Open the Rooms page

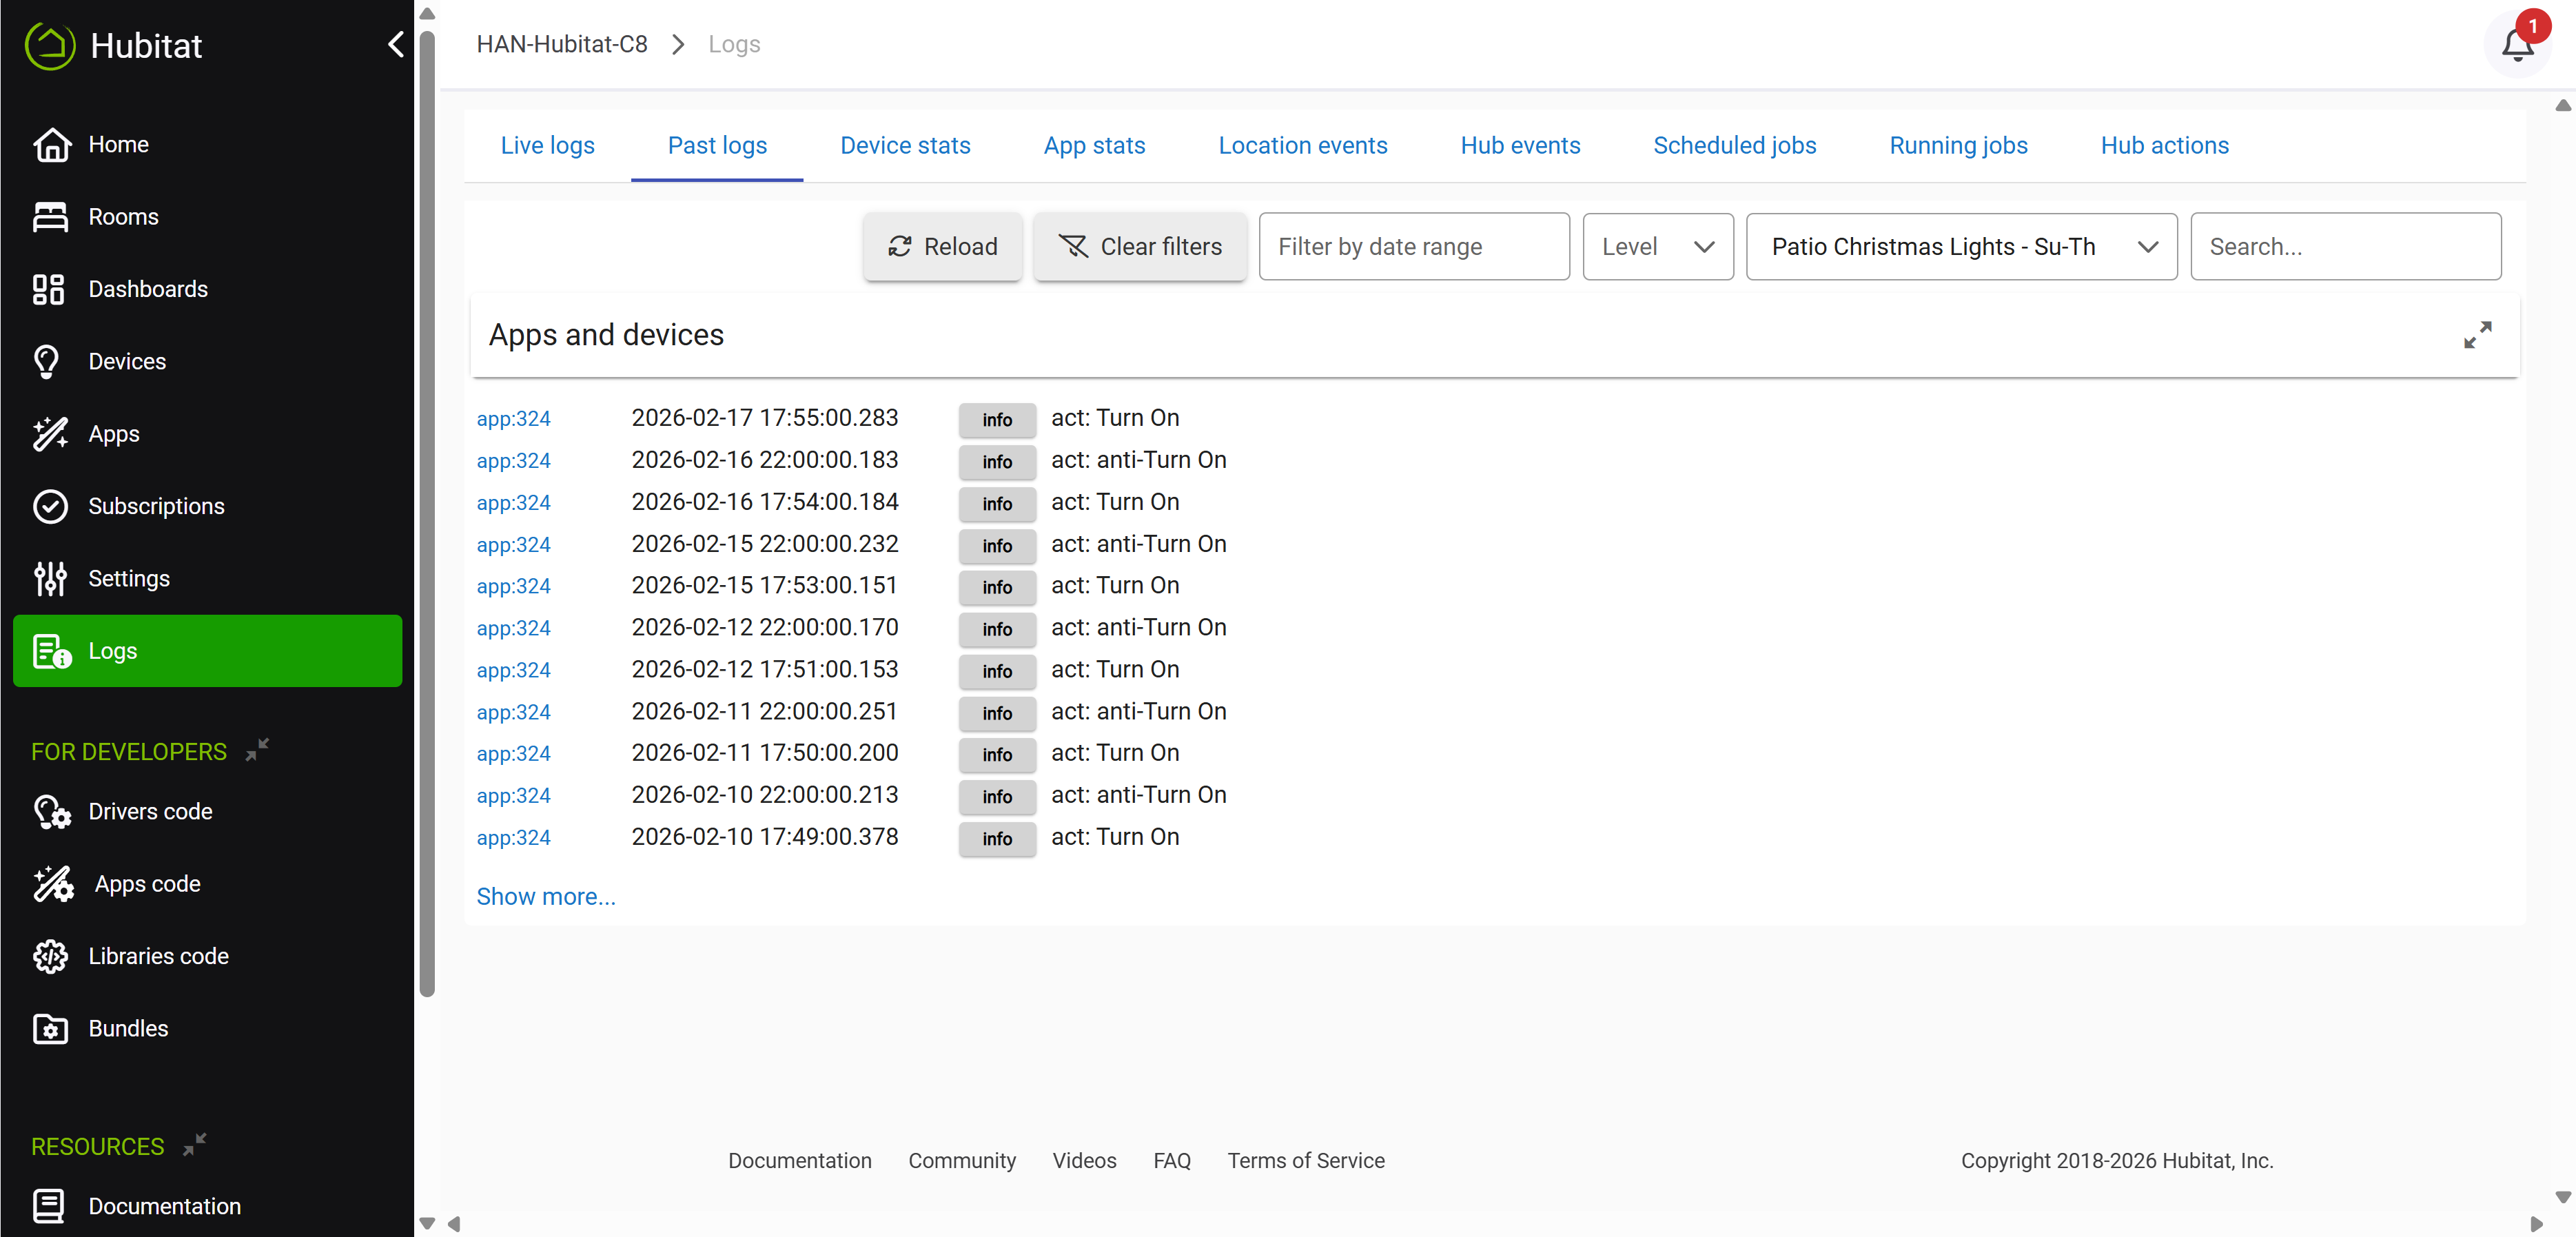tap(123, 217)
